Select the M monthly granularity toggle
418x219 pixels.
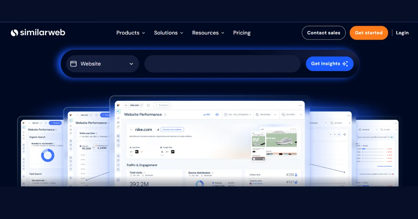[x=339, y=134]
